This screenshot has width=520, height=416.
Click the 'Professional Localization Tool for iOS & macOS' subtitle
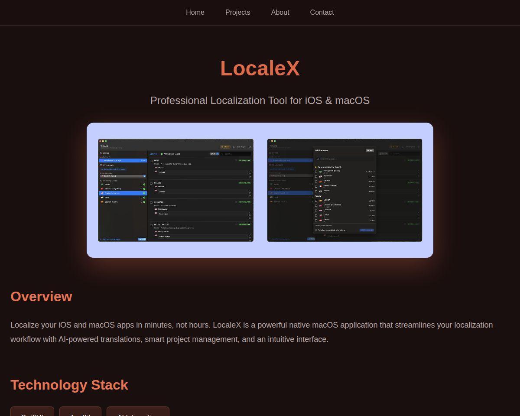click(260, 101)
